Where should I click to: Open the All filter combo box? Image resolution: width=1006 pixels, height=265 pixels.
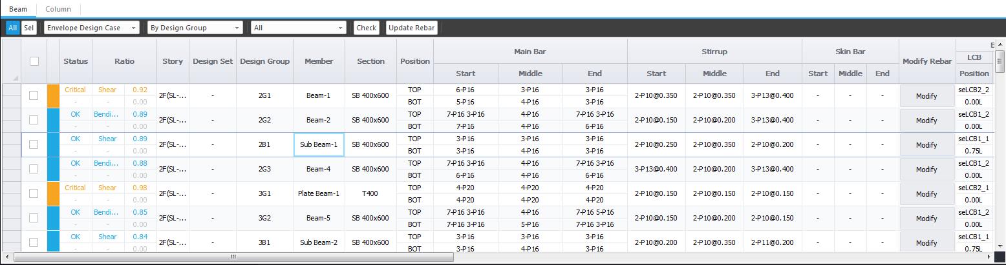299,28
